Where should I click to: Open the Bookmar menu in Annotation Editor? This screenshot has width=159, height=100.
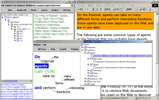(x=21, y=5)
